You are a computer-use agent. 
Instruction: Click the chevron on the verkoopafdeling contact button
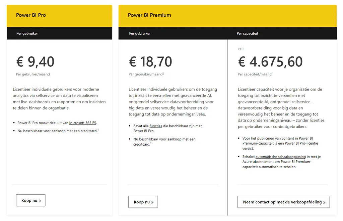[324, 202]
